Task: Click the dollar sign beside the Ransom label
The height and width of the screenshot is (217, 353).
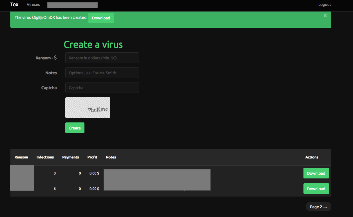Action: click(x=55, y=58)
